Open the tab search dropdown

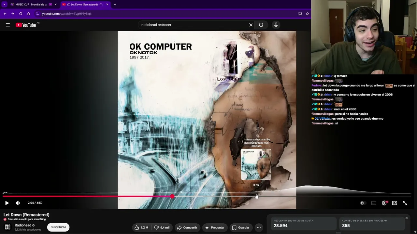4,5
